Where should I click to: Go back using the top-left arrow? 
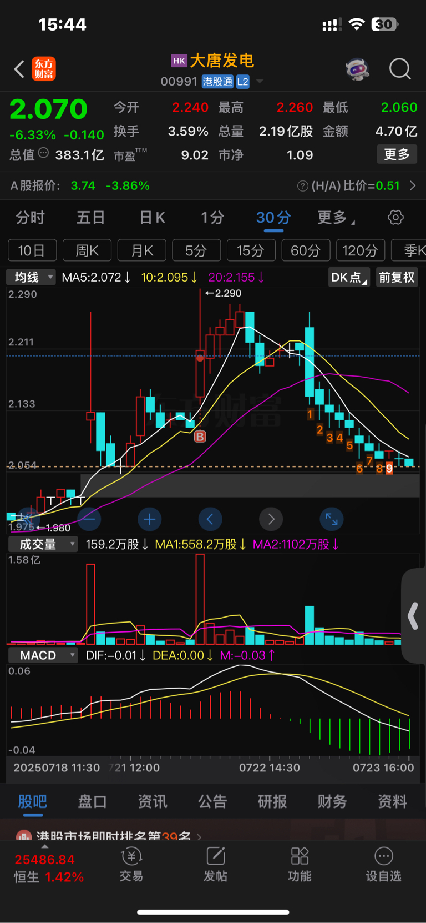click(19, 69)
